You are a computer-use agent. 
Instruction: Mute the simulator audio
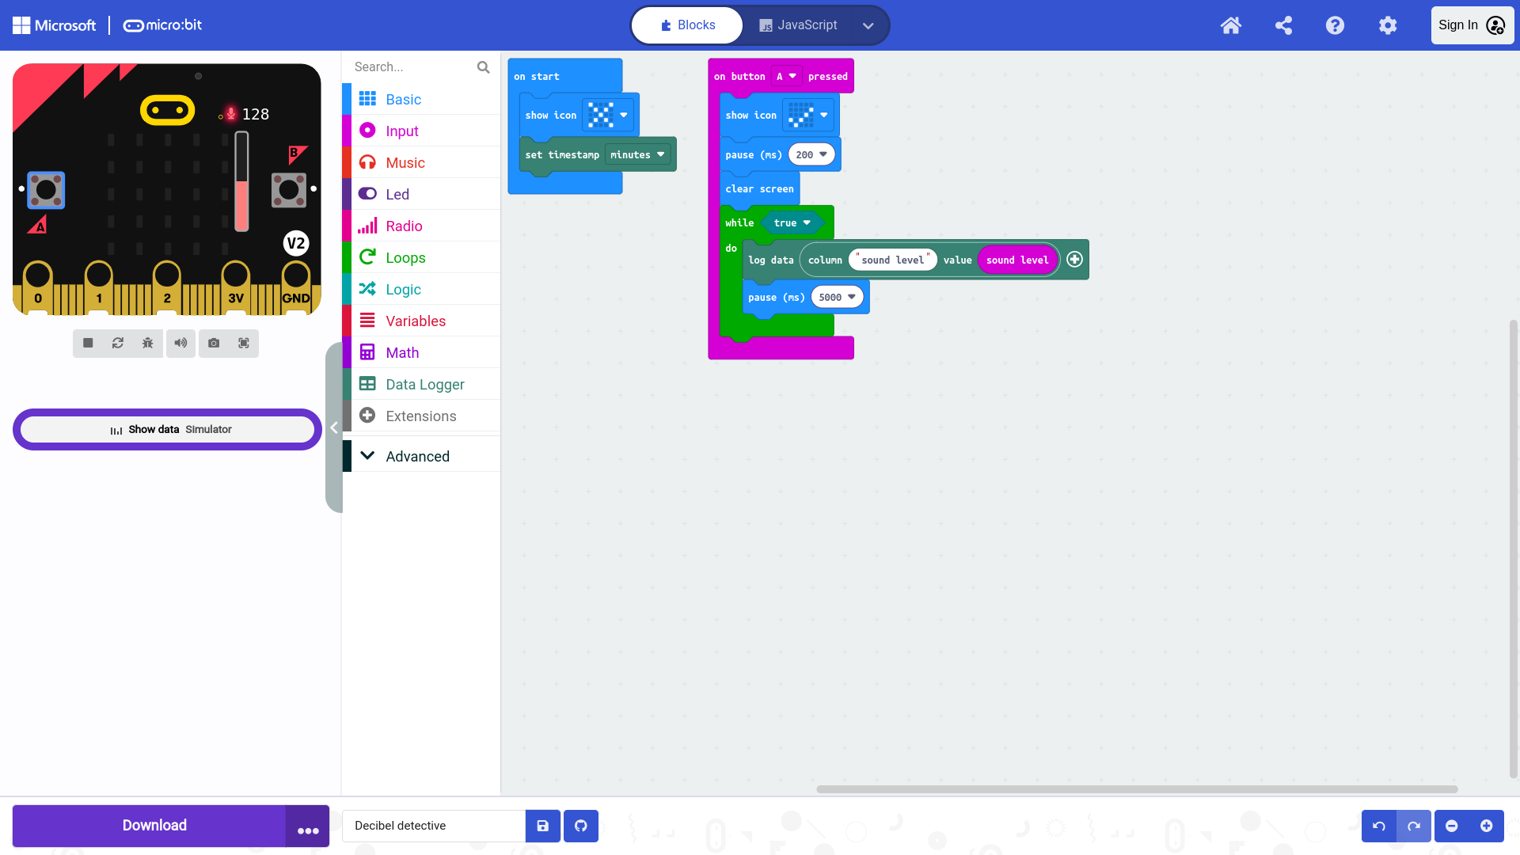click(x=181, y=343)
